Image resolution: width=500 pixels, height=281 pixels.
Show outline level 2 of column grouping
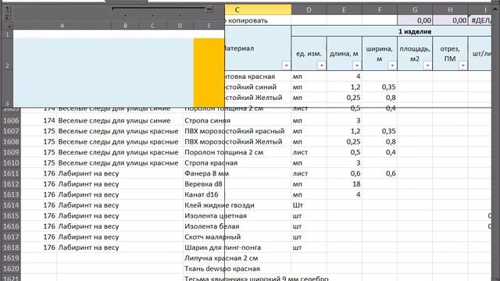(7, 16)
